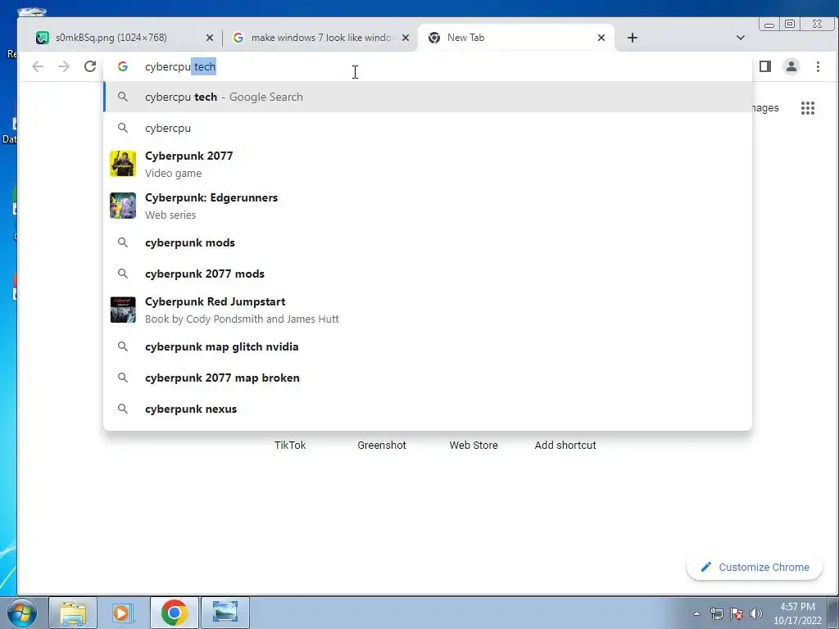Open Windows Explorer from taskbar
839x629 pixels.
73,613
